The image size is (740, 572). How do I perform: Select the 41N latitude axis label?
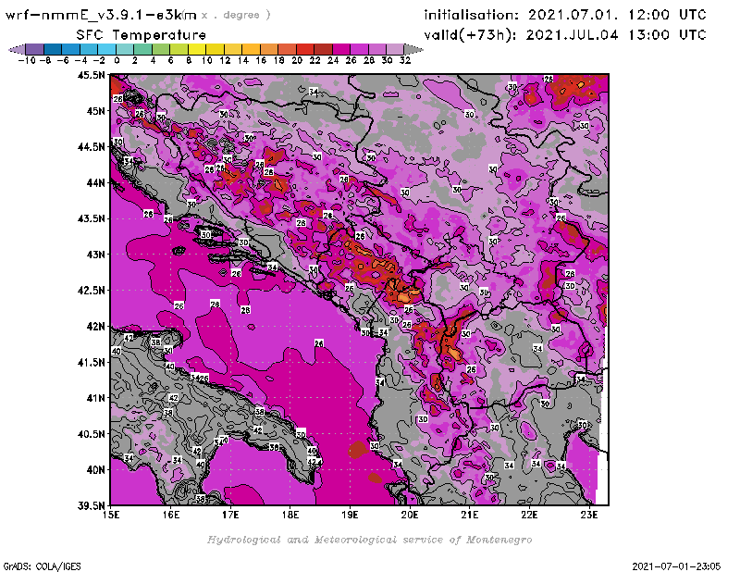[x=95, y=398]
